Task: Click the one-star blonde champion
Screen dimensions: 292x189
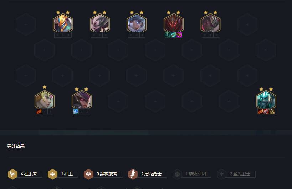Action: point(45,99)
